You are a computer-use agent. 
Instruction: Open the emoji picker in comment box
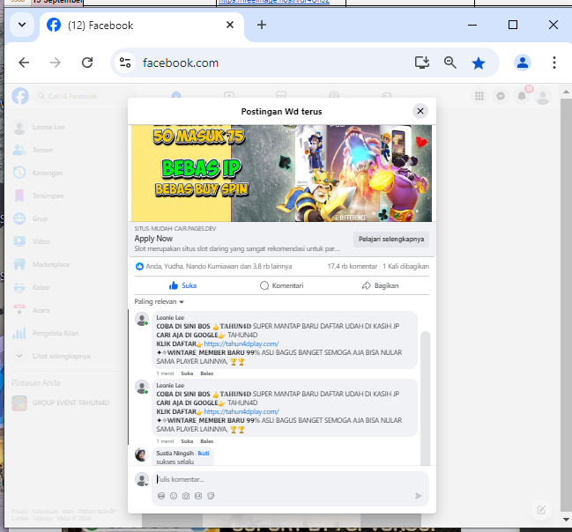click(x=174, y=496)
